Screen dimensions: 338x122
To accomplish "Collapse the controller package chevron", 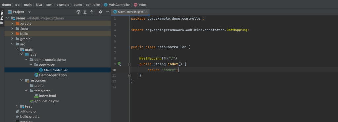I will pyautogui.click(x=31, y=65).
